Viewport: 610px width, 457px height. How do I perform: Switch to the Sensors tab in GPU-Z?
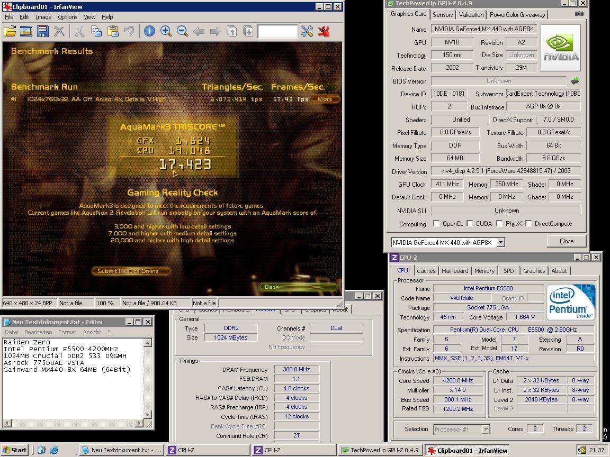tap(443, 14)
